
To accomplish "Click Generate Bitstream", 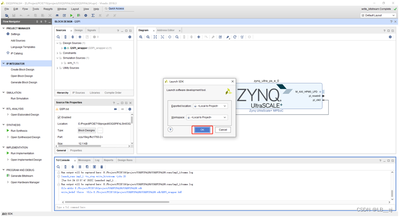I will [22, 176].
